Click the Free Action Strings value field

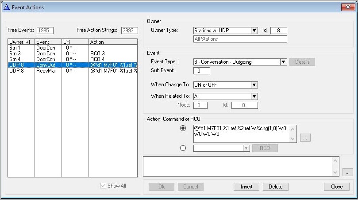[130, 31]
